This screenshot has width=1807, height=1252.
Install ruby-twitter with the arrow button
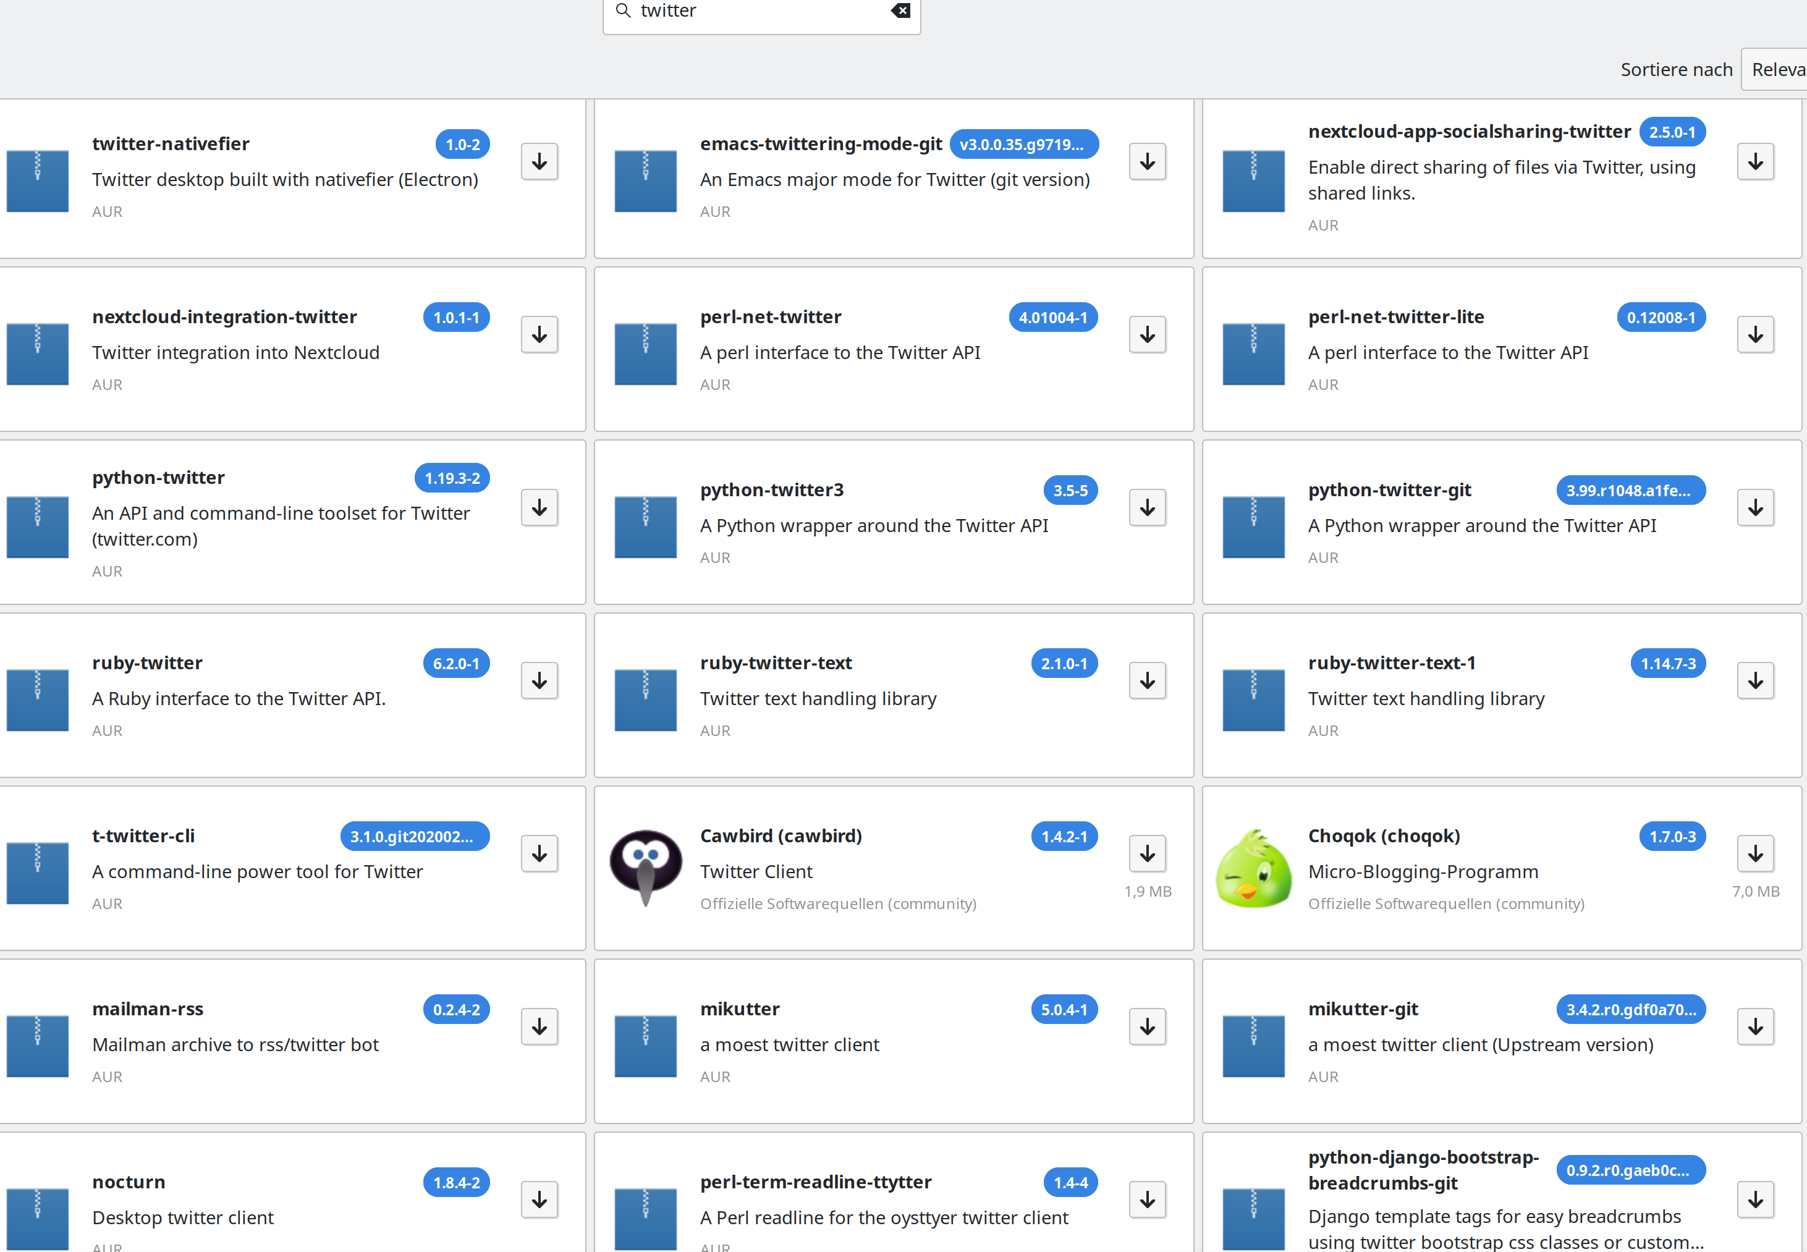click(x=540, y=681)
